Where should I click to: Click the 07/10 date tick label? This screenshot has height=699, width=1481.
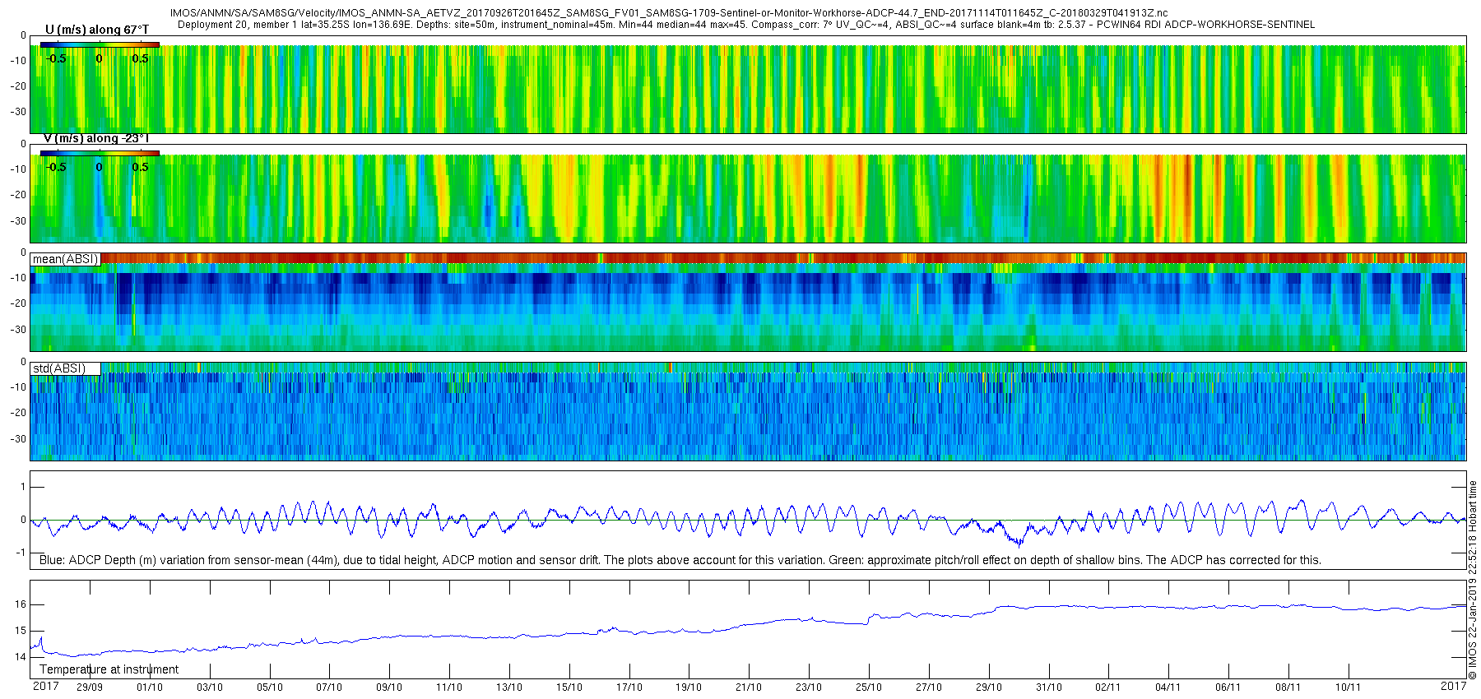329,687
